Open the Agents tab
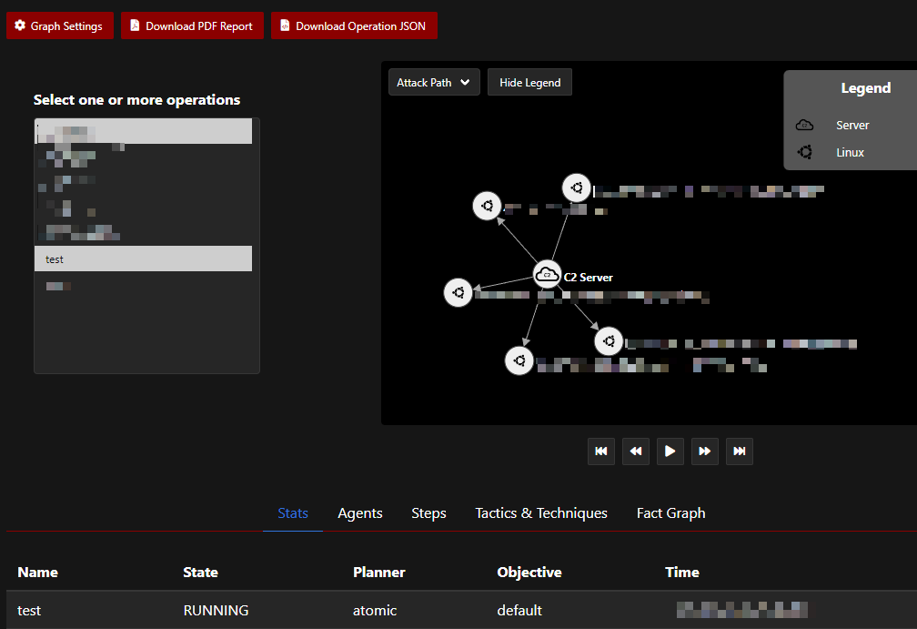917x629 pixels. pyautogui.click(x=360, y=513)
